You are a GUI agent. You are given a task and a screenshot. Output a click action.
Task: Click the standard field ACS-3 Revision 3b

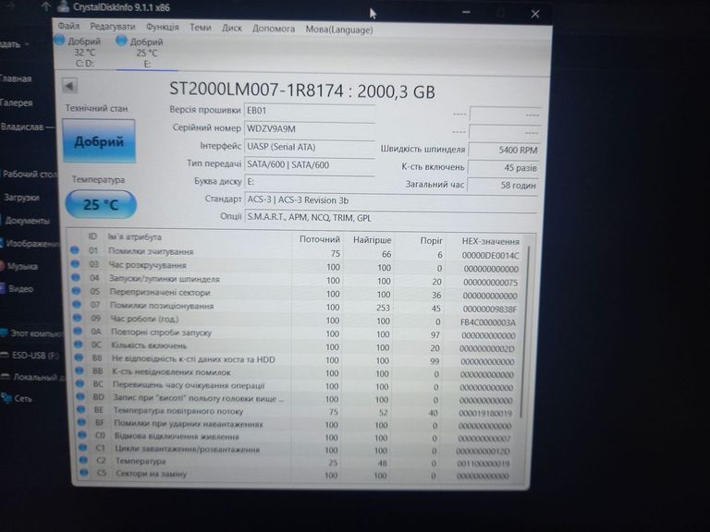[391, 199]
